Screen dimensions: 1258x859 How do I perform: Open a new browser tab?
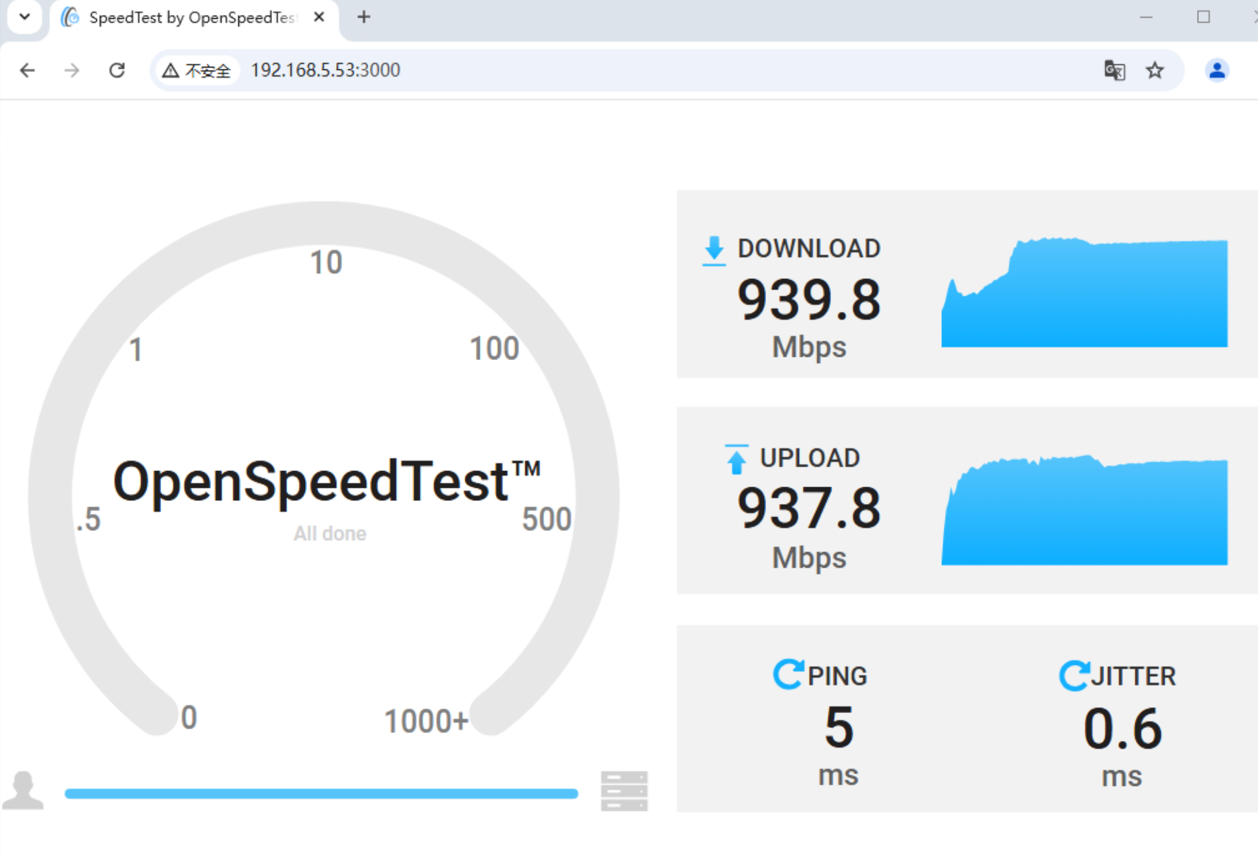point(364,18)
